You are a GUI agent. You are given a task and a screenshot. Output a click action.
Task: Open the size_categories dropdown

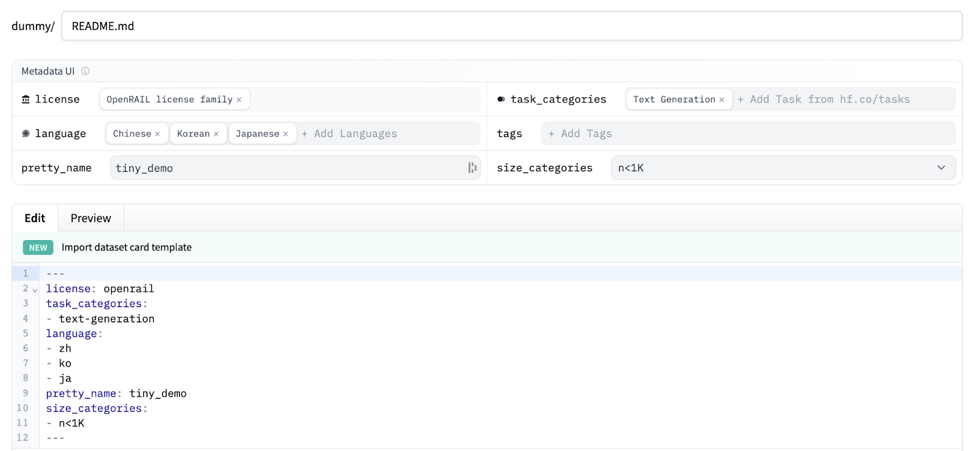(x=783, y=168)
